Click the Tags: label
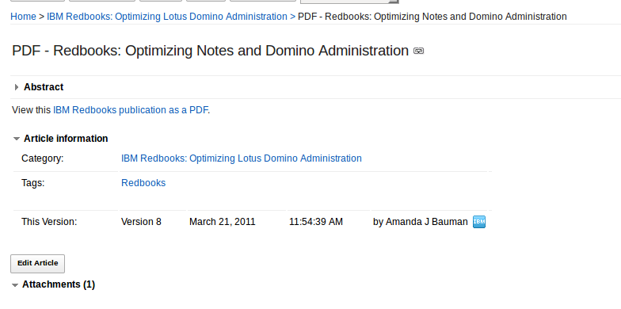Viewport: 621px width, 309px height. click(33, 183)
